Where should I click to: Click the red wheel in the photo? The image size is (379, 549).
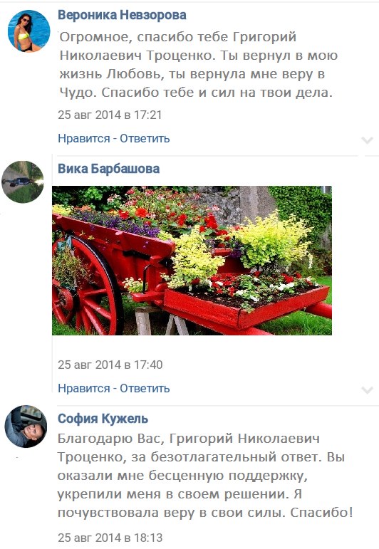[88, 287]
